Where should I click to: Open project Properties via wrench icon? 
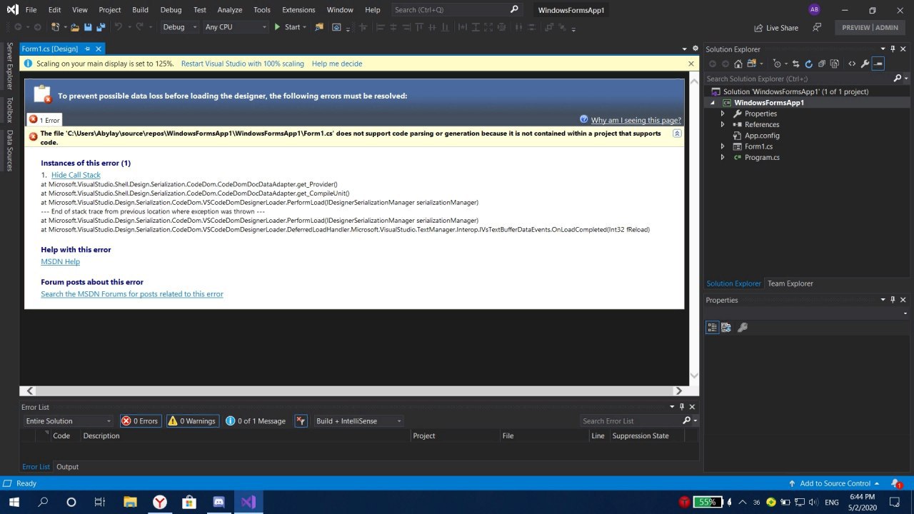pyautogui.click(x=865, y=64)
